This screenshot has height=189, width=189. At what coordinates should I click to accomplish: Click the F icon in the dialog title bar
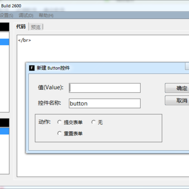[31, 68]
